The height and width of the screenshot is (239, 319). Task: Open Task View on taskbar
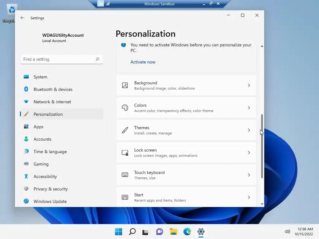(x=146, y=232)
